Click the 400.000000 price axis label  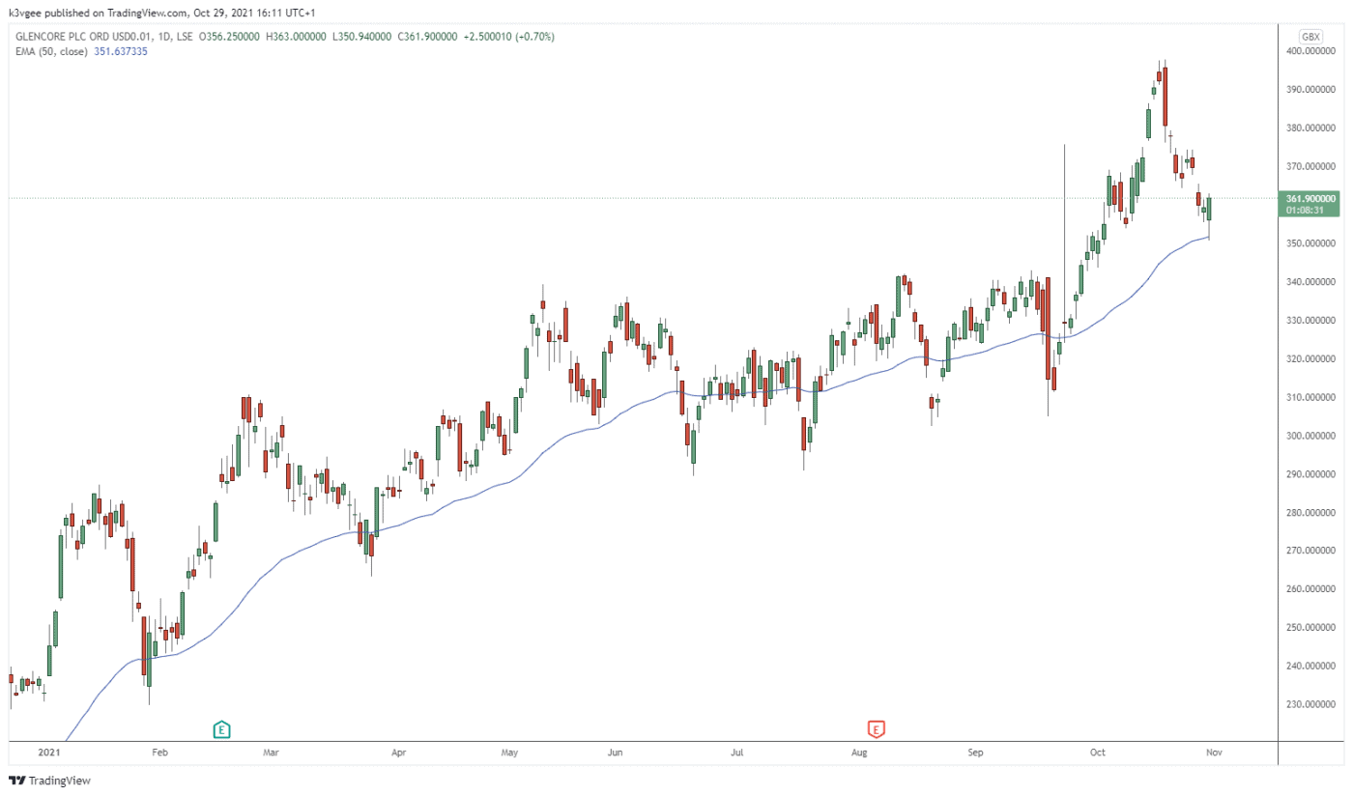[1310, 50]
